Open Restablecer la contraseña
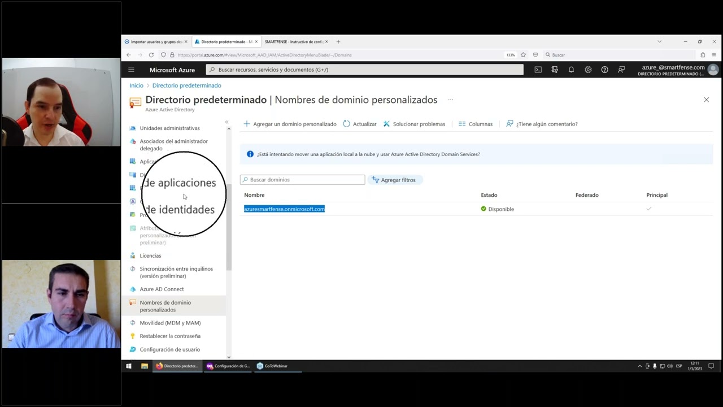This screenshot has height=407, width=723. tap(170, 336)
